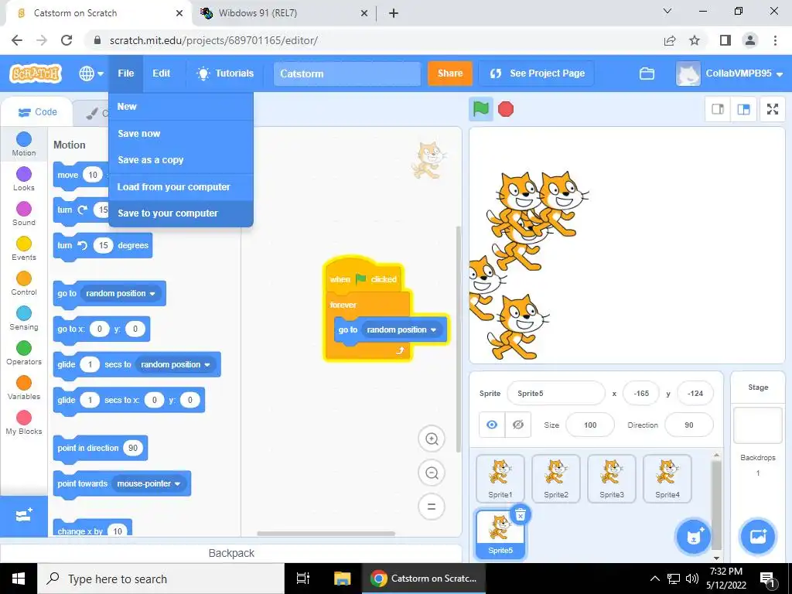Switch to Wibdows 91 browser tab
The height and width of the screenshot is (594, 792).
tap(285, 13)
